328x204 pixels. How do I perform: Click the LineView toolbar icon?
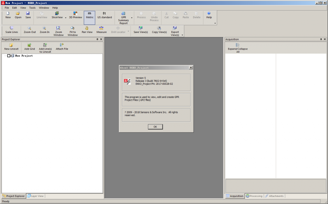pos(42,15)
